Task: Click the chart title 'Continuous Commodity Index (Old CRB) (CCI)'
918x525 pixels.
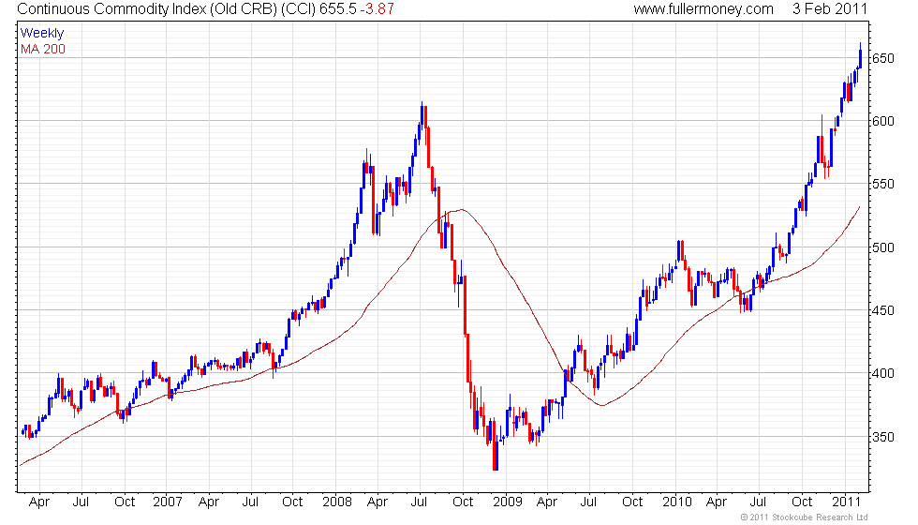Action: point(167,8)
